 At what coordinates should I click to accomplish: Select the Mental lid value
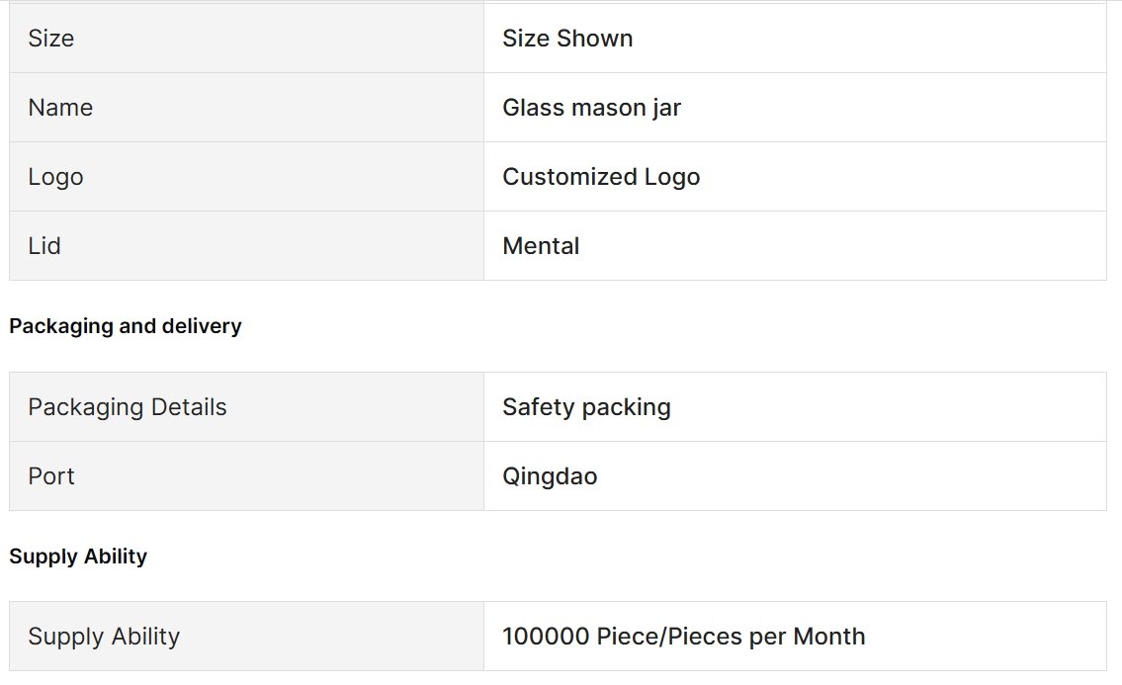point(541,245)
